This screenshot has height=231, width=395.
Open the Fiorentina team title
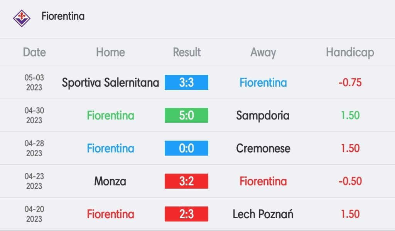63,16
